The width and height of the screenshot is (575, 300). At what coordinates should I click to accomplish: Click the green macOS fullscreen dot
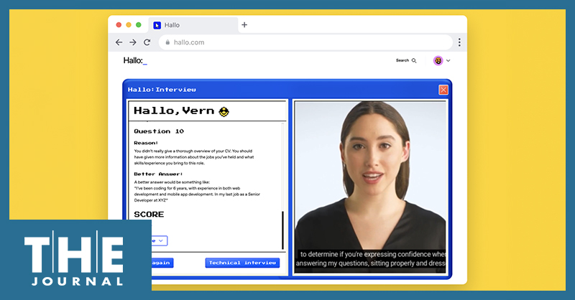point(138,25)
